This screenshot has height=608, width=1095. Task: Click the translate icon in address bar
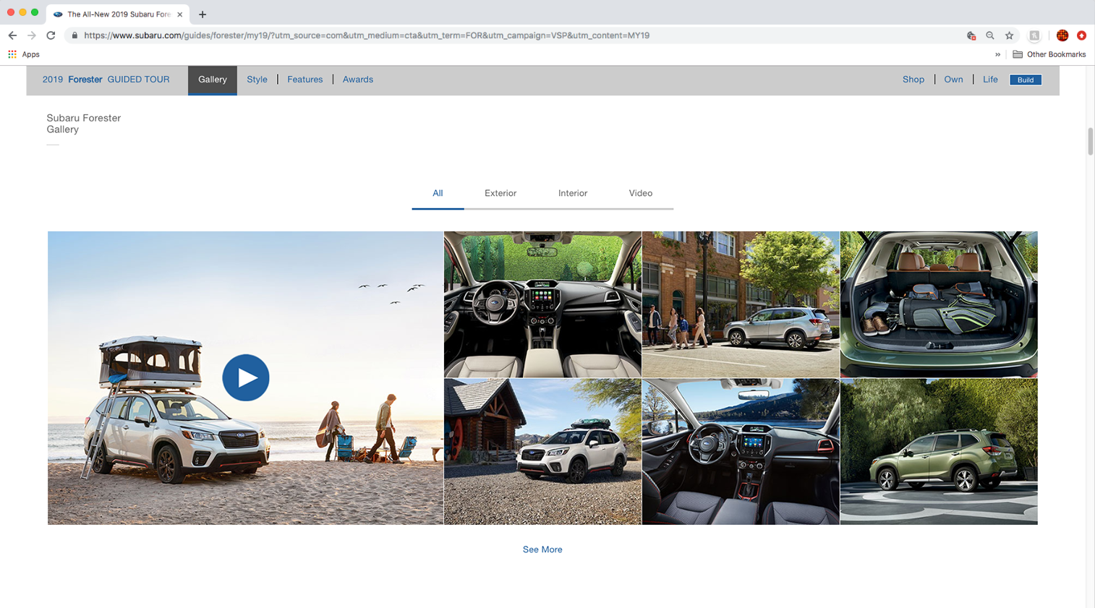971,35
